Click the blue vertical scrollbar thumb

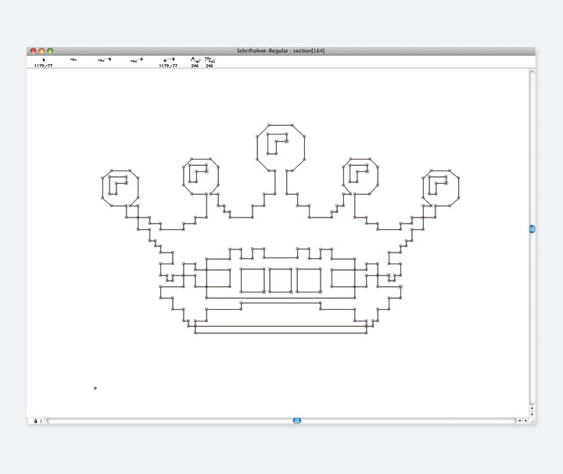click(532, 229)
